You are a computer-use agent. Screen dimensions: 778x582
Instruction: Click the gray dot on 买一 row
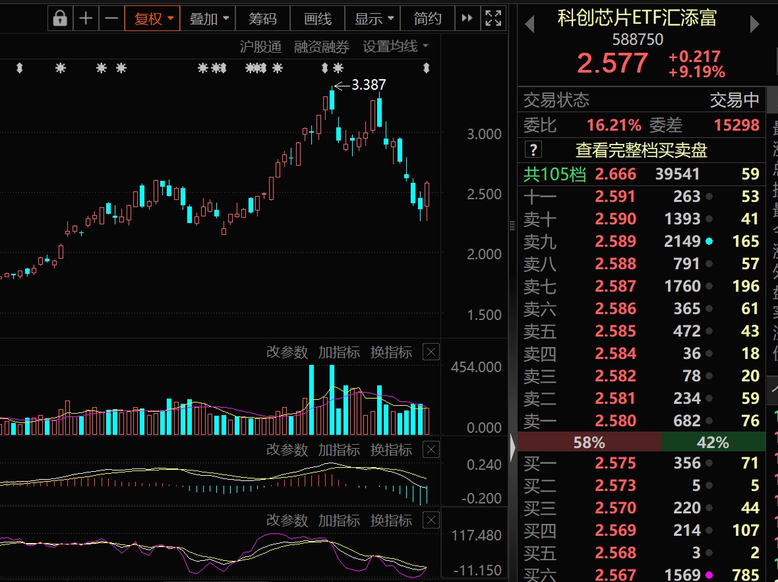tap(709, 463)
